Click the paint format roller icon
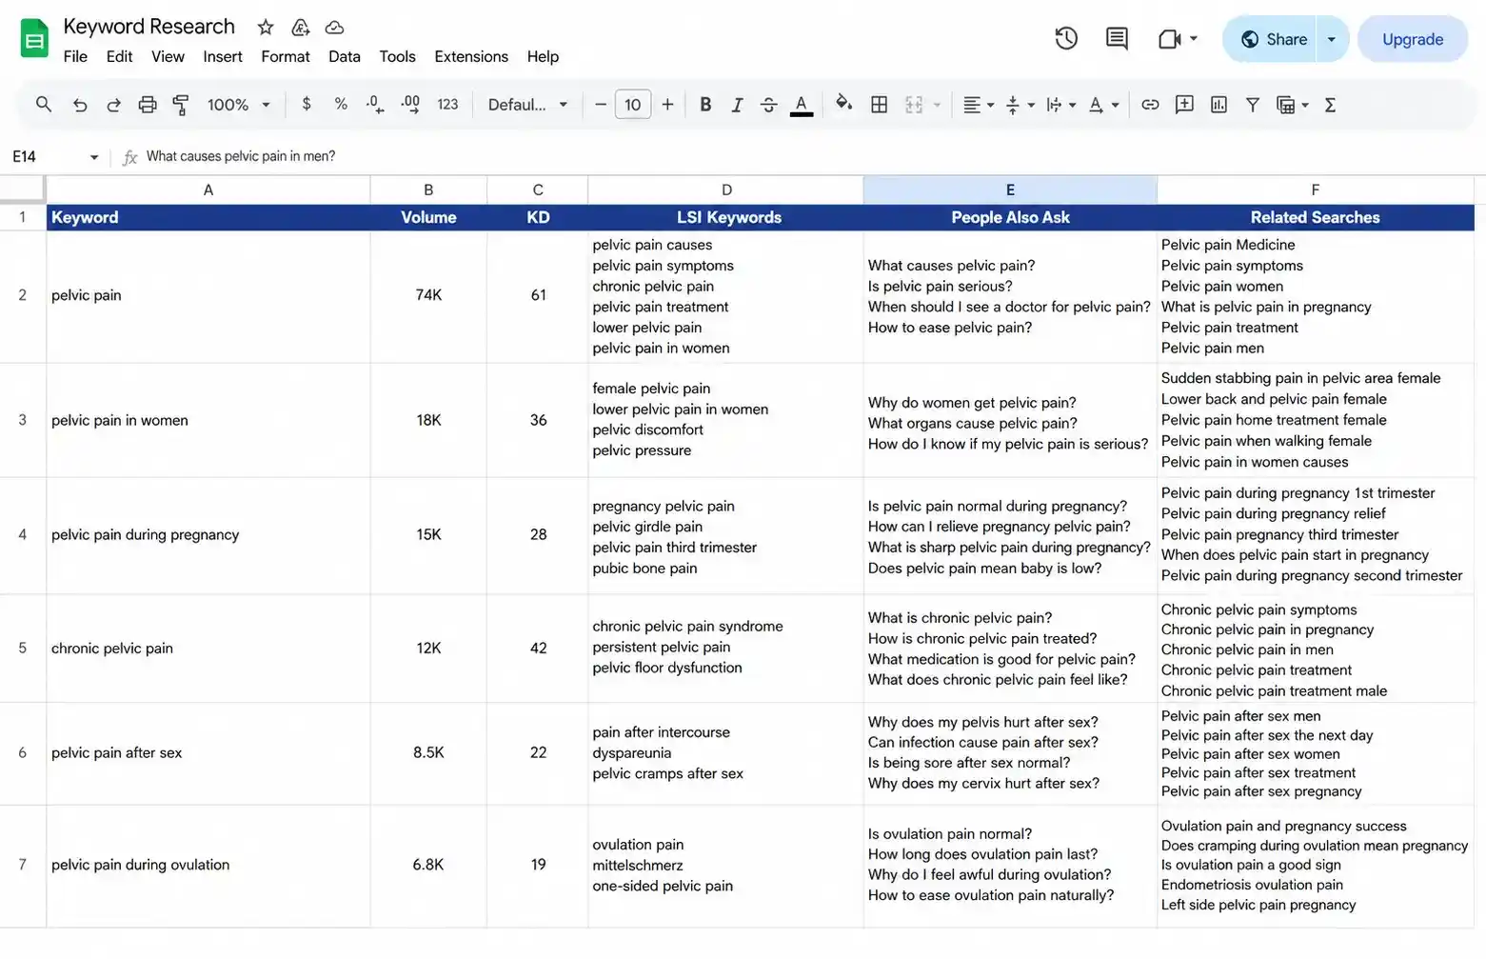1486x959 pixels. click(181, 105)
